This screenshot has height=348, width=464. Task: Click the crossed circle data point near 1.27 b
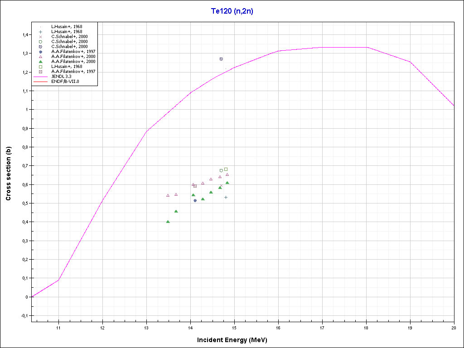pos(221,59)
